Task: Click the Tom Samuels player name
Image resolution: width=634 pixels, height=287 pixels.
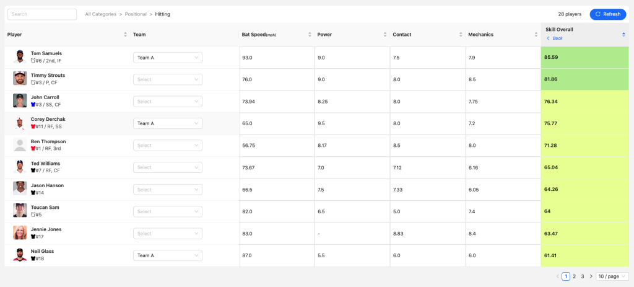Action: (46, 53)
